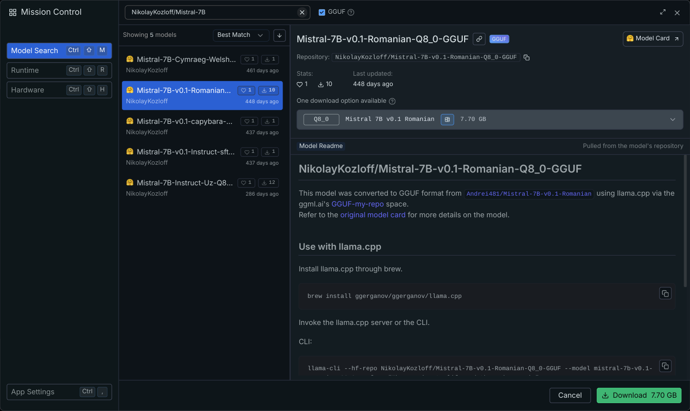Image resolution: width=690 pixels, height=411 pixels.
Task: Click the readme vertical scrollbar
Action: click(686, 221)
